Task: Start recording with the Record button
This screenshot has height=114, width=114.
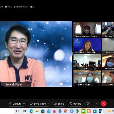Action: 76,104
